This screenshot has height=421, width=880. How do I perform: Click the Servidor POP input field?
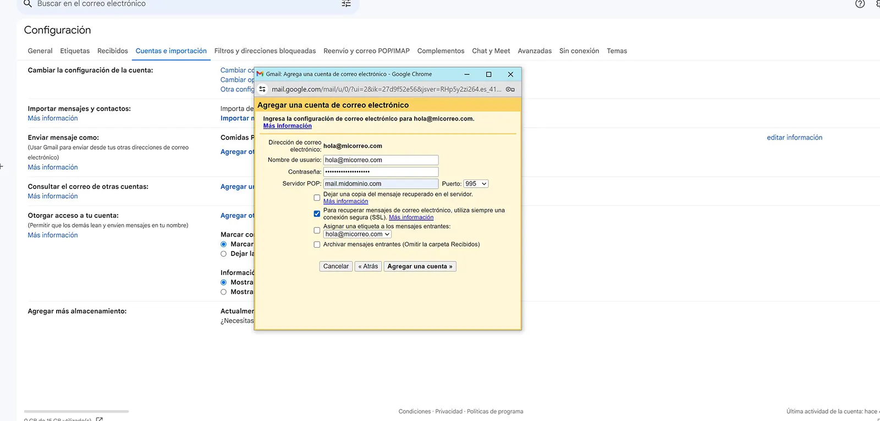tap(381, 184)
